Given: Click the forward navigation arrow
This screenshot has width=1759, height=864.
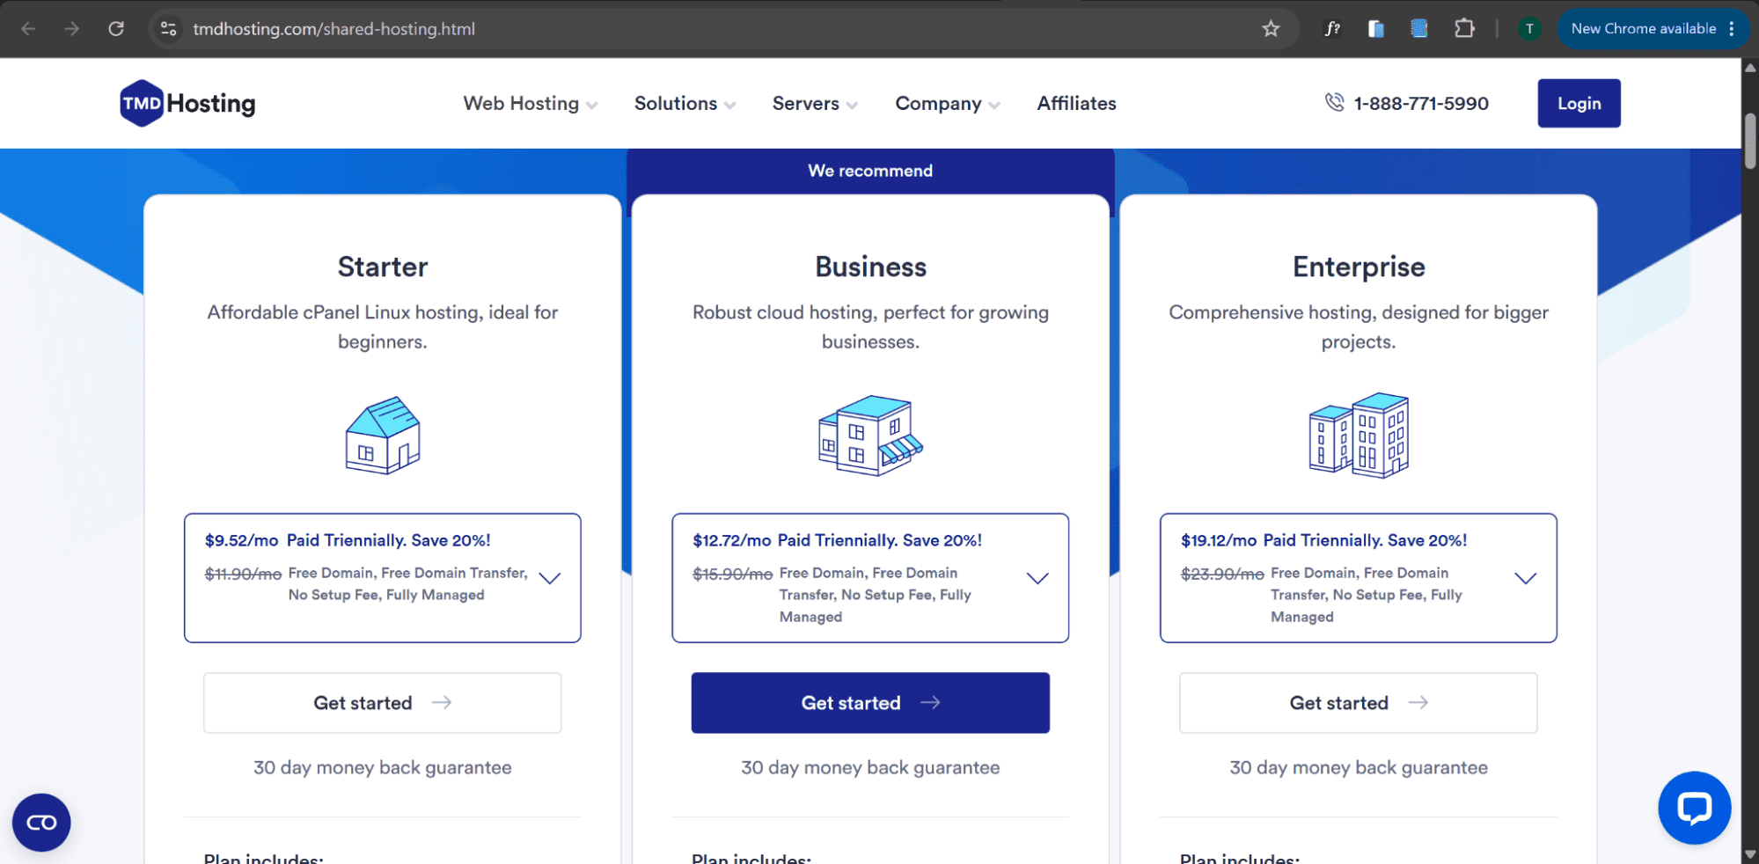Looking at the screenshot, I should [x=72, y=29].
